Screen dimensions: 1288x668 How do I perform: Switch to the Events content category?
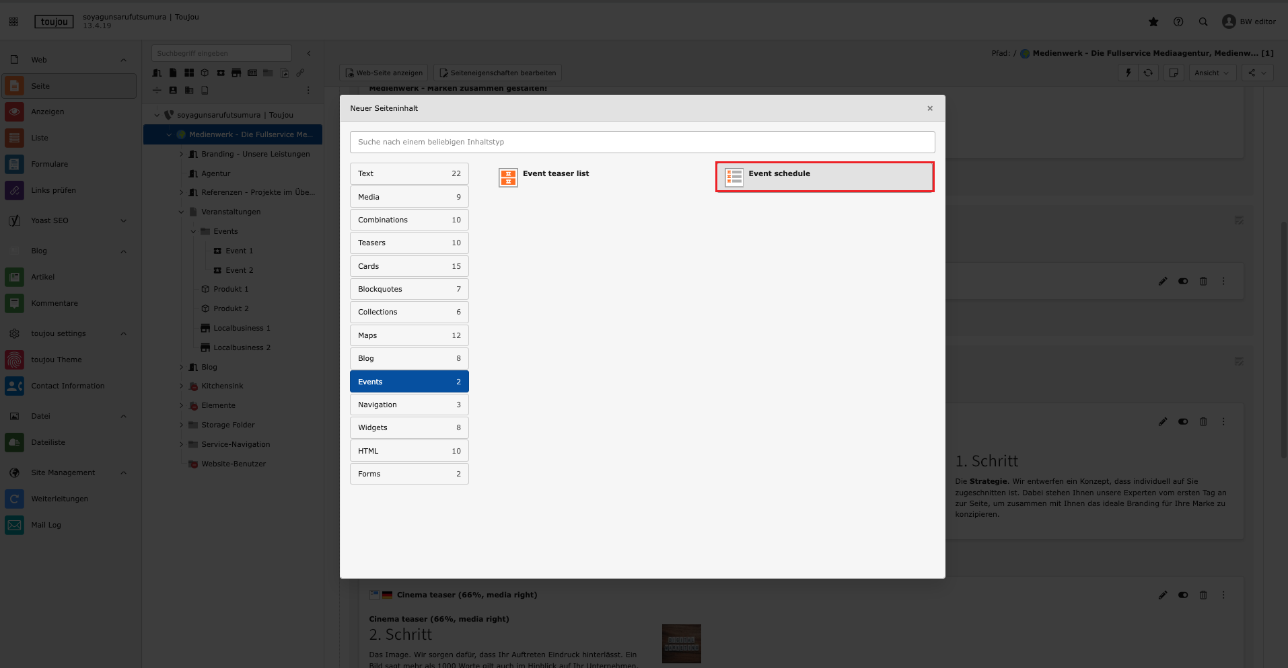[409, 382]
